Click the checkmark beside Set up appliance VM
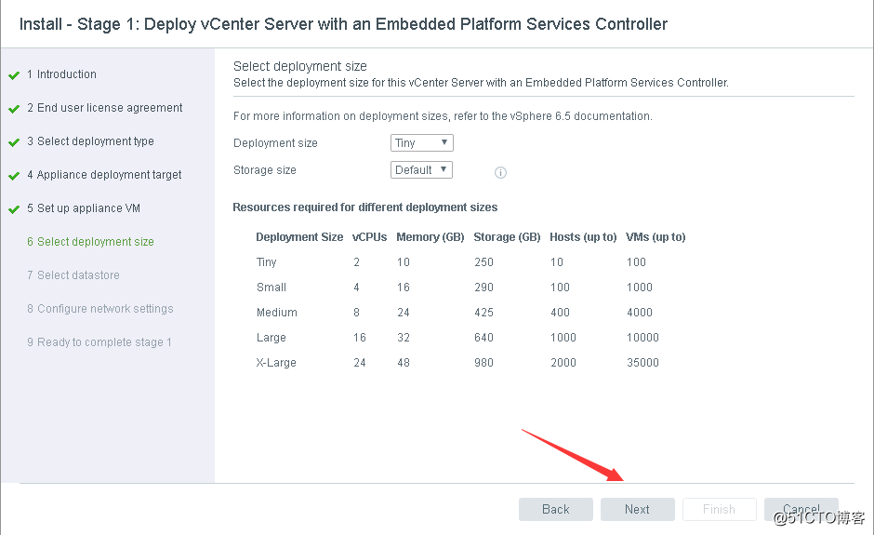874x535 pixels. 14,209
